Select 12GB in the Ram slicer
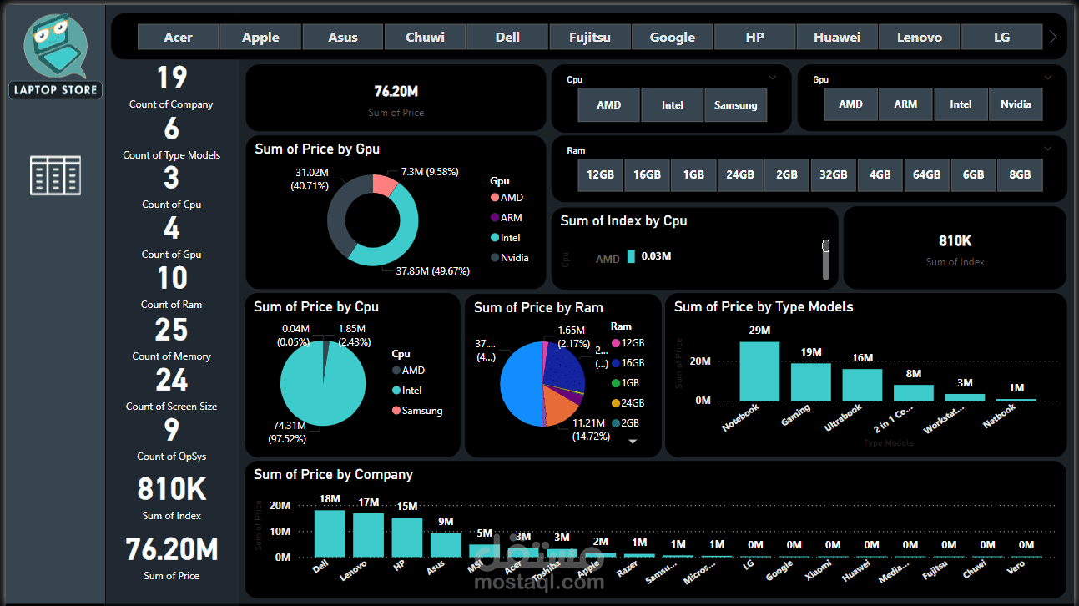This screenshot has width=1079, height=606. coord(601,175)
